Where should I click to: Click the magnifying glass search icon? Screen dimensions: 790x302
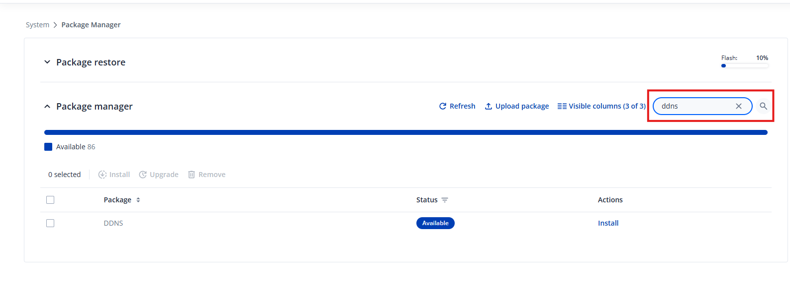pos(763,106)
